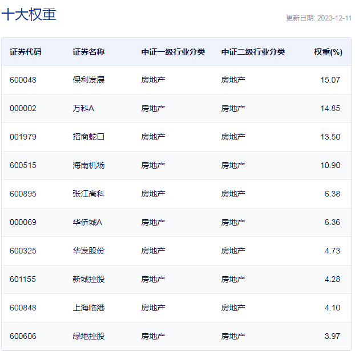Image resolution: width=355 pixels, height=356 pixels.
Task: Click weight value 10.90
Action: (330, 165)
